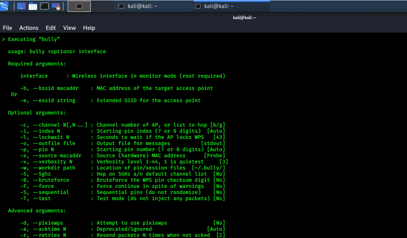Click the Advanced arguments heading
This screenshot has width=407, height=238.
(x=37, y=211)
